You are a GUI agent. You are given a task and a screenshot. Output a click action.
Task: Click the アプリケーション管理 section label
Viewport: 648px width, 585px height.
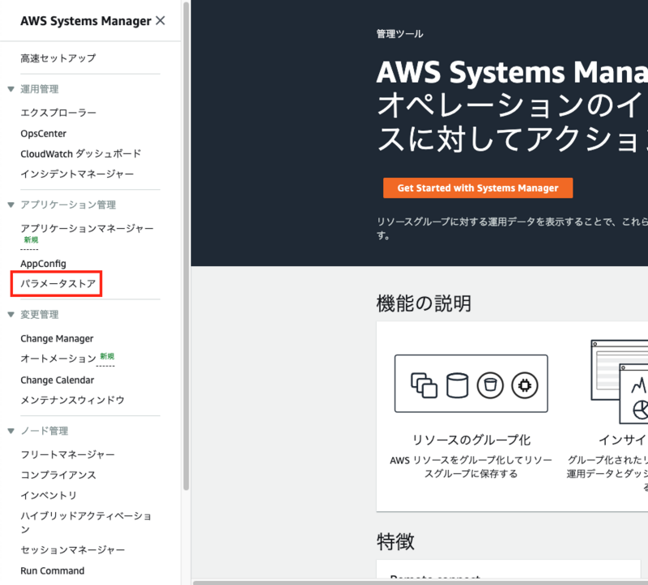coord(68,205)
